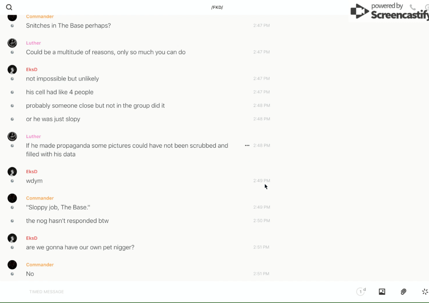Select the message 'his cell had like 4 people'
Viewport: 429px width, 303px height.
pyautogui.click(x=60, y=92)
